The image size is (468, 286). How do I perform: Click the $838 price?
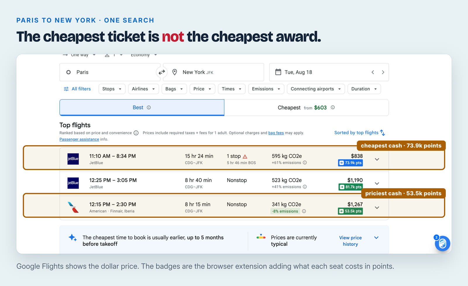click(357, 156)
